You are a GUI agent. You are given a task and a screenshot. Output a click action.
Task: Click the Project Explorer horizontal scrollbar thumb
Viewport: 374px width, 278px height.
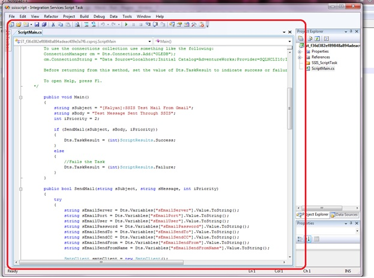[x=322, y=208]
